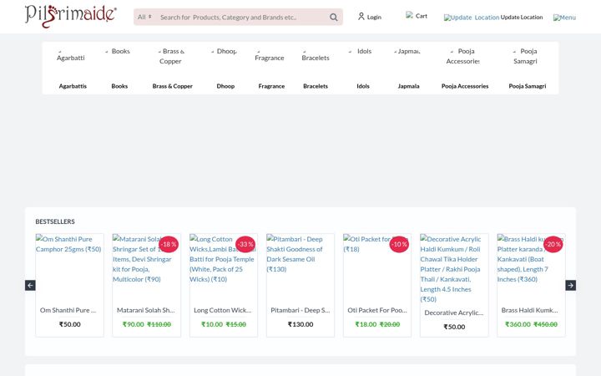Click the Update Location icon
This screenshot has height=376, width=601.
(x=472, y=18)
